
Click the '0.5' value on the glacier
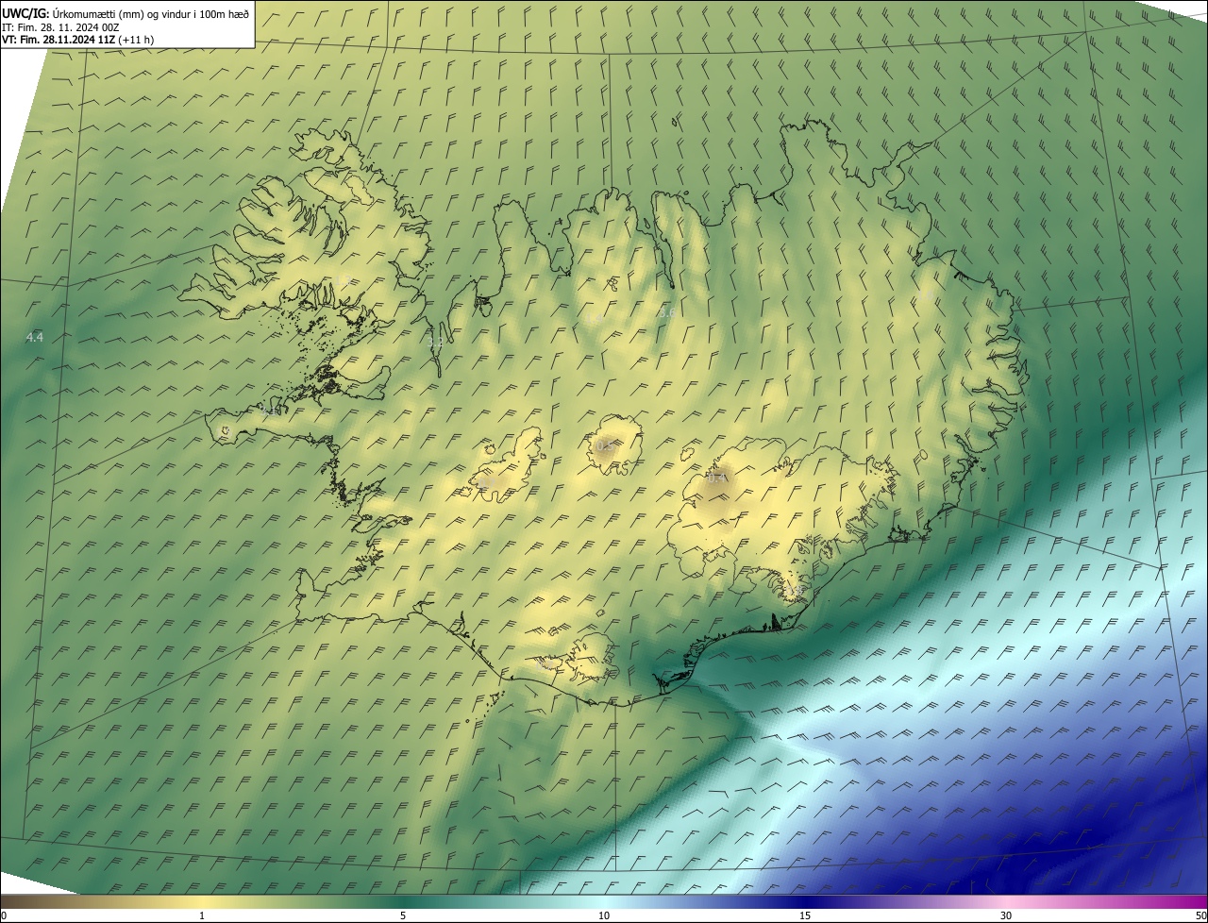pos(605,445)
